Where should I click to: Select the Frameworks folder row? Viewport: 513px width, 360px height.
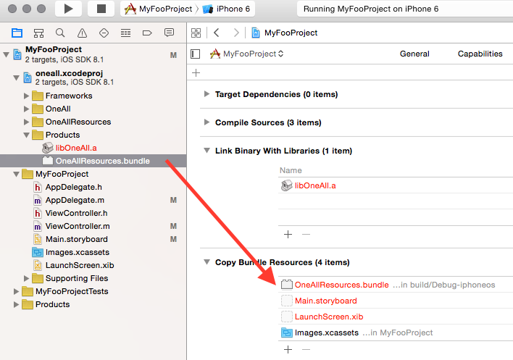(93, 96)
